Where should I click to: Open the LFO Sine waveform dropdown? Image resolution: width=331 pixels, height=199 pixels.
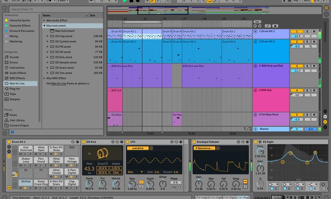tap(135, 172)
